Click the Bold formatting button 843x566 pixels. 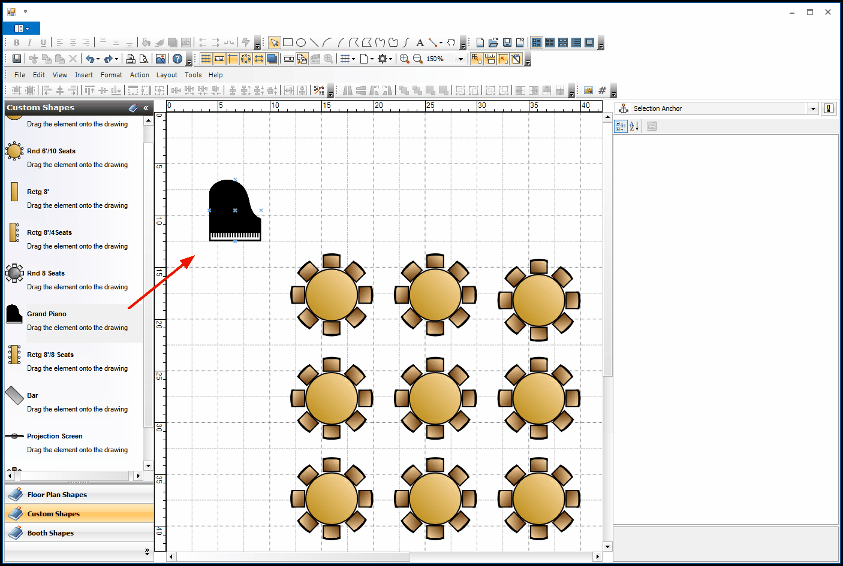(17, 43)
